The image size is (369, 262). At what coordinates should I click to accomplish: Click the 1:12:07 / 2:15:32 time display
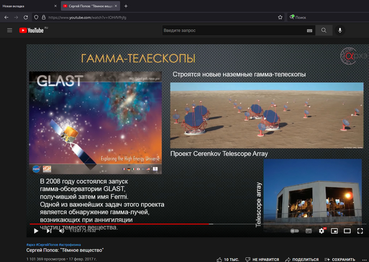tap(83, 231)
